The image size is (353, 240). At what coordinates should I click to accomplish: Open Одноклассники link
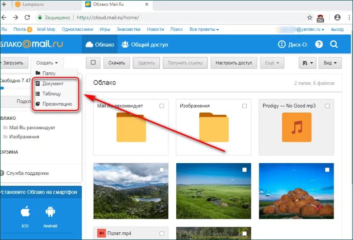click(77, 29)
